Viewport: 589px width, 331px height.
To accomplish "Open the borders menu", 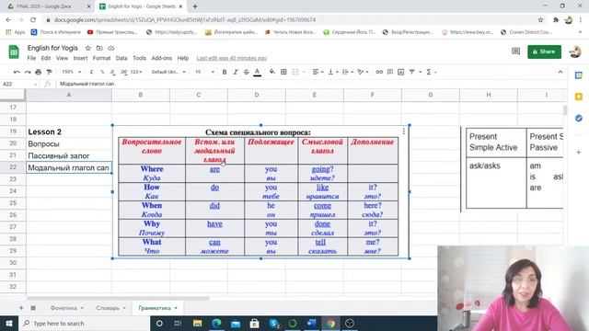I will (x=283, y=72).
